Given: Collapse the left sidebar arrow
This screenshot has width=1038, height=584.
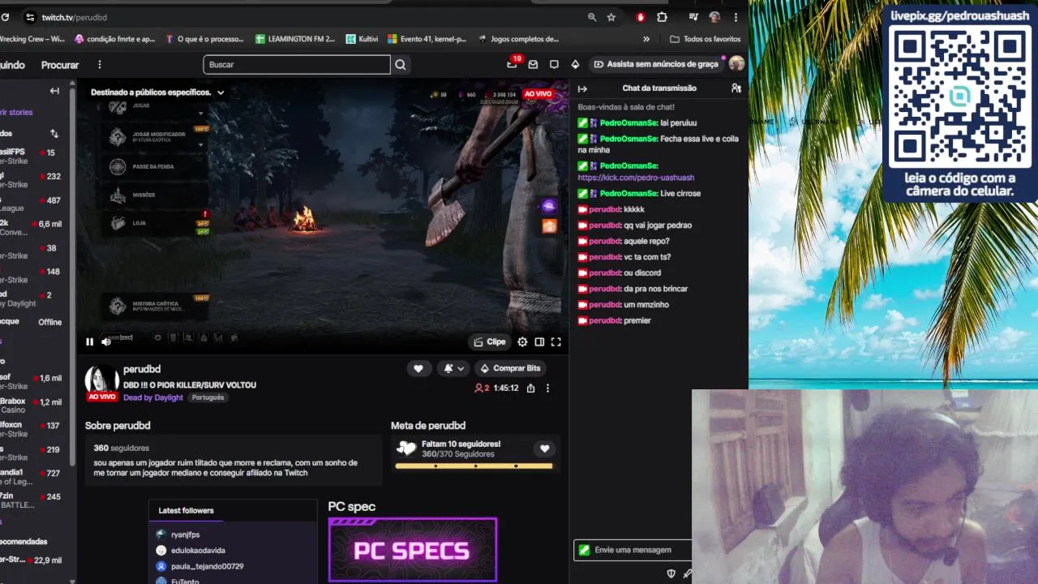Looking at the screenshot, I should point(54,91).
